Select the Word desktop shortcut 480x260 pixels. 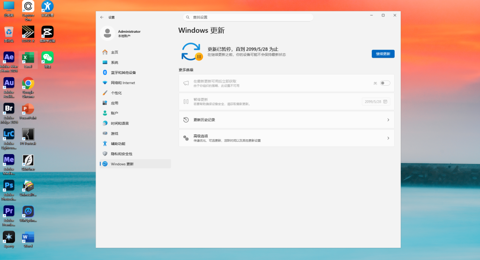point(28,240)
